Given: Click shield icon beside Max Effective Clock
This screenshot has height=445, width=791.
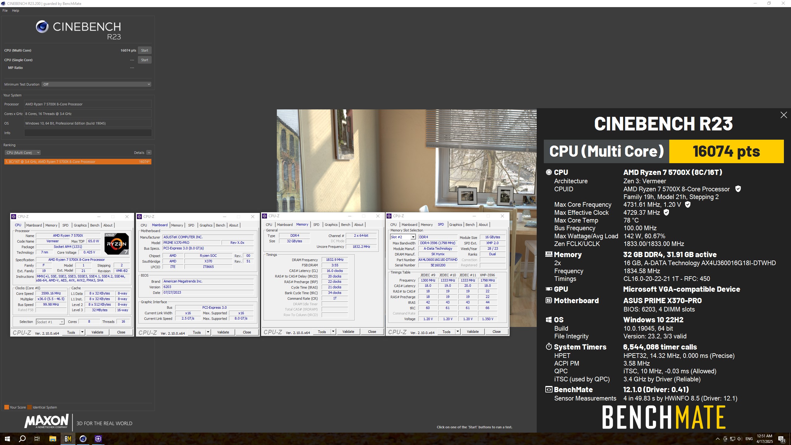Looking at the screenshot, I should coord(666,212).
